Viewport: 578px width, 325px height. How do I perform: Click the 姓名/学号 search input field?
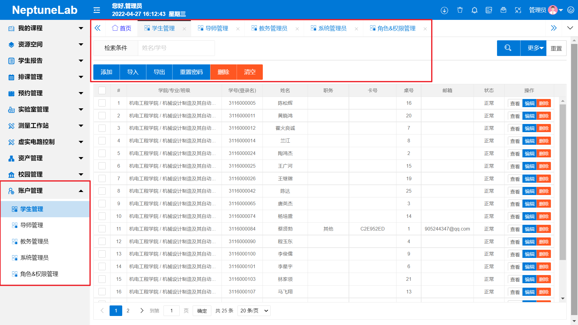coord(176,48)
